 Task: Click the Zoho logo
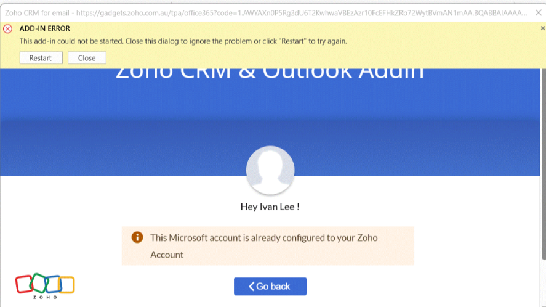(45, 285)
